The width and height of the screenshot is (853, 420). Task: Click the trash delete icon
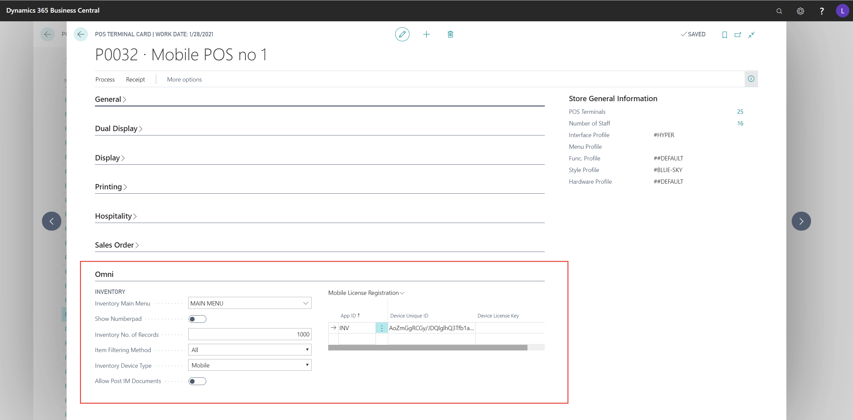(450, 34)
